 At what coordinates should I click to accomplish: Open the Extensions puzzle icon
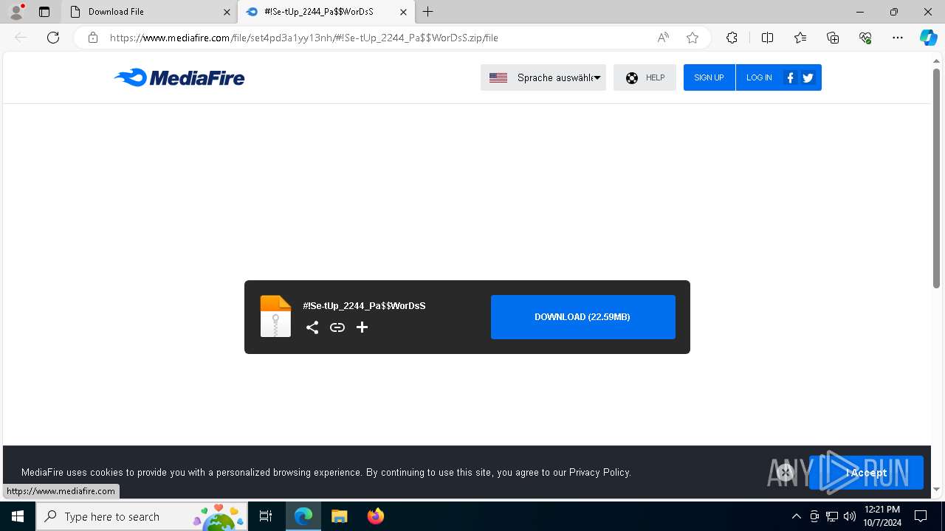coord(732,38)
